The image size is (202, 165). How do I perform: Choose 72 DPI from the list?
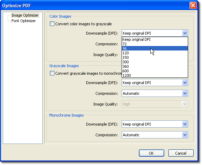point(155,44)
